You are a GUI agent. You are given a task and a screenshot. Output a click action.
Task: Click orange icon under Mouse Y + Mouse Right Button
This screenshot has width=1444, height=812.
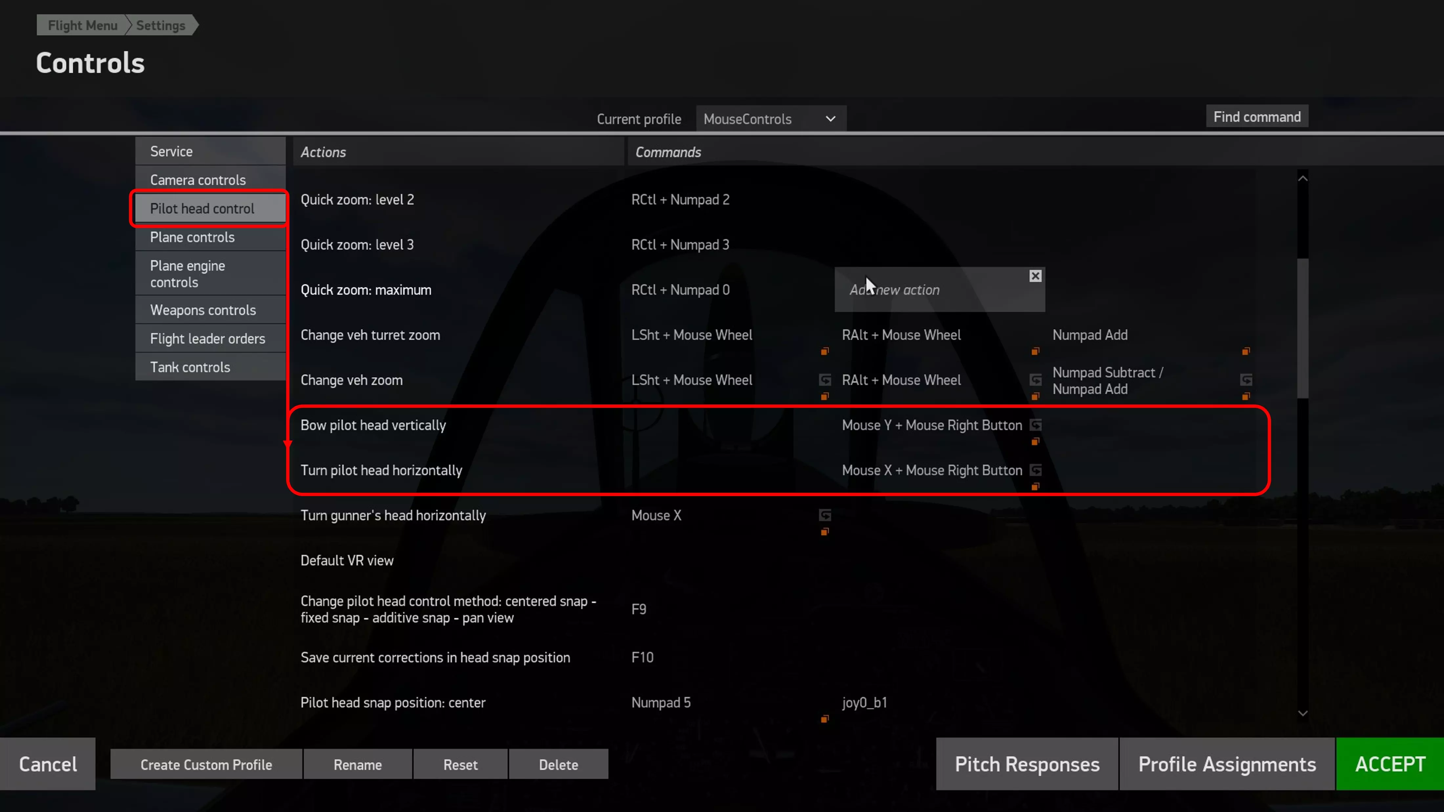(1035, 442)
